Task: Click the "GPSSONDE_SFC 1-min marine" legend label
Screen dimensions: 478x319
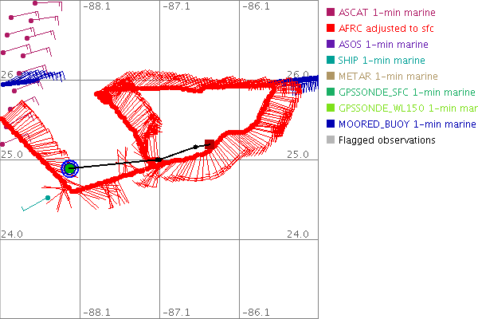Action: [406, 93]
